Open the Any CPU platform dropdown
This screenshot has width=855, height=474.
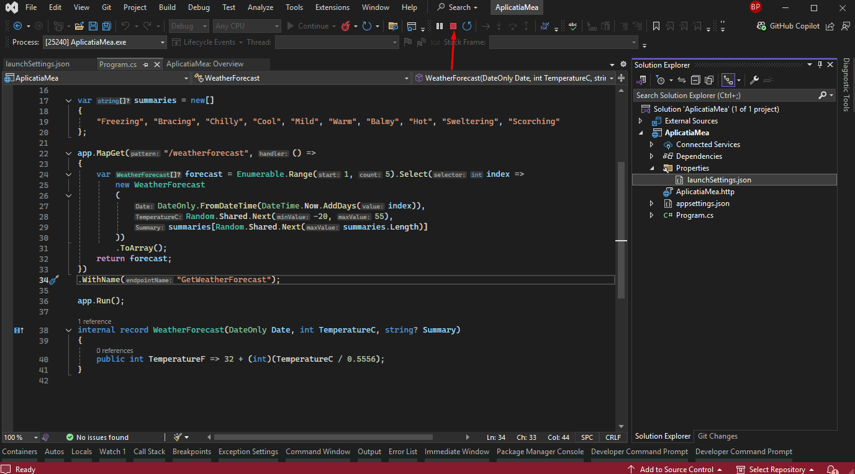(248, 26)
